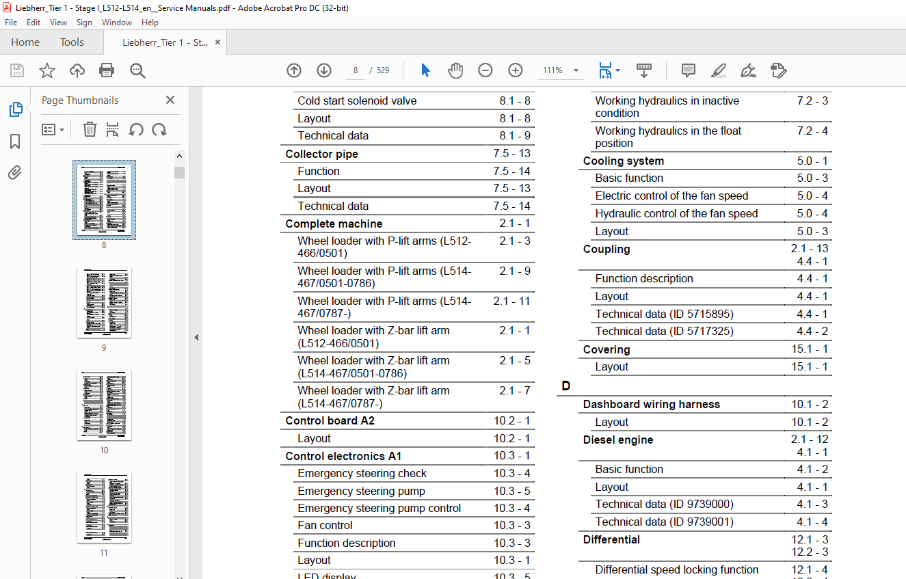Open the File menu

[x=11, y=23]
